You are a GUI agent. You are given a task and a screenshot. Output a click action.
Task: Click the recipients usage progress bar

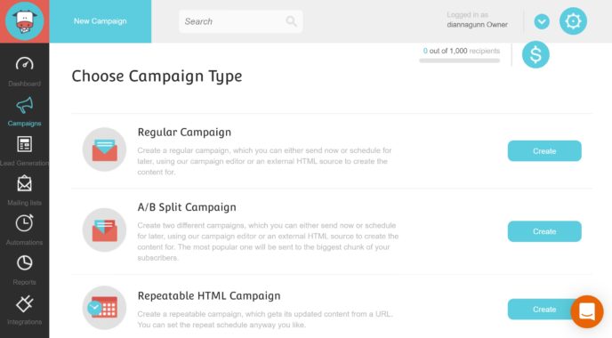[x=459, y=60]
